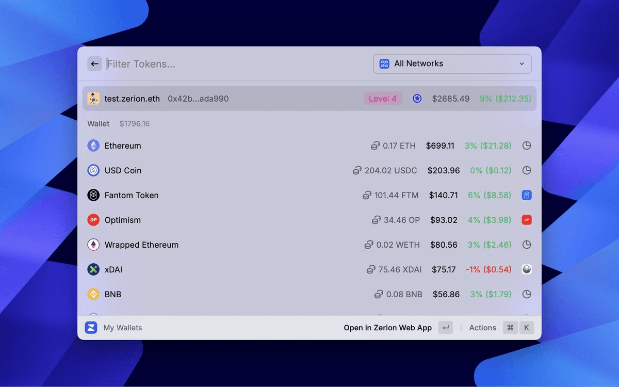This screenshot has height=387, width=619.
Task: Click the back arrow button
Action: click(94, 63)
